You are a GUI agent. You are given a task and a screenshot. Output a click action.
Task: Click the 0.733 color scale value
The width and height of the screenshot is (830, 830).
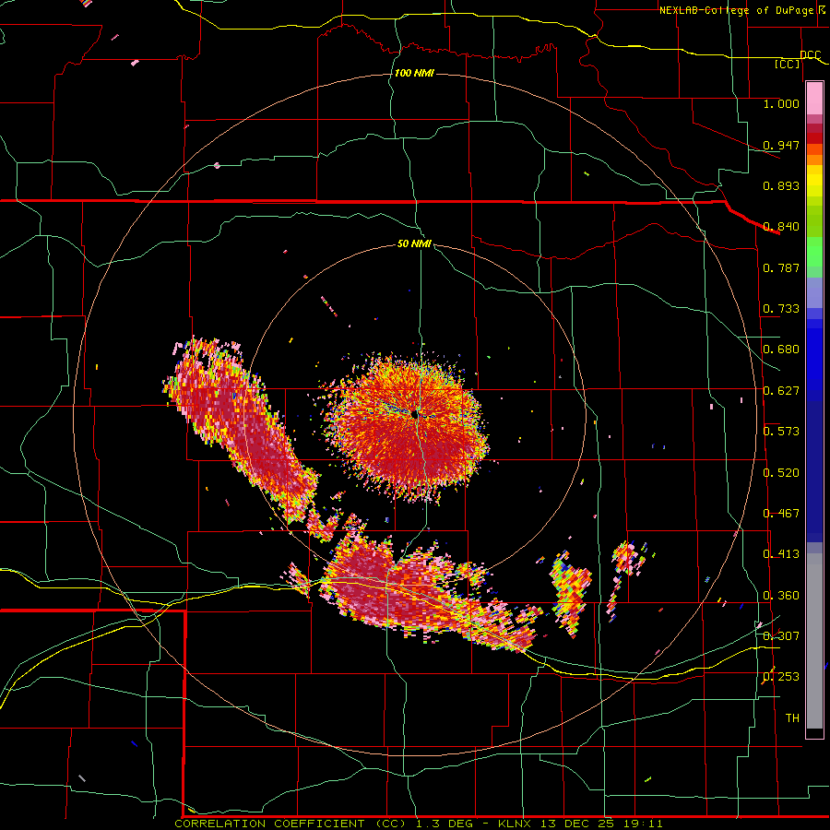click(x=781, y=308)
